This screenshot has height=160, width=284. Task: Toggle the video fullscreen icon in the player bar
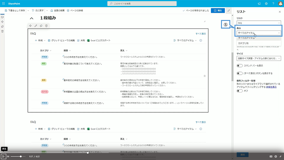[x=280, y=156]
